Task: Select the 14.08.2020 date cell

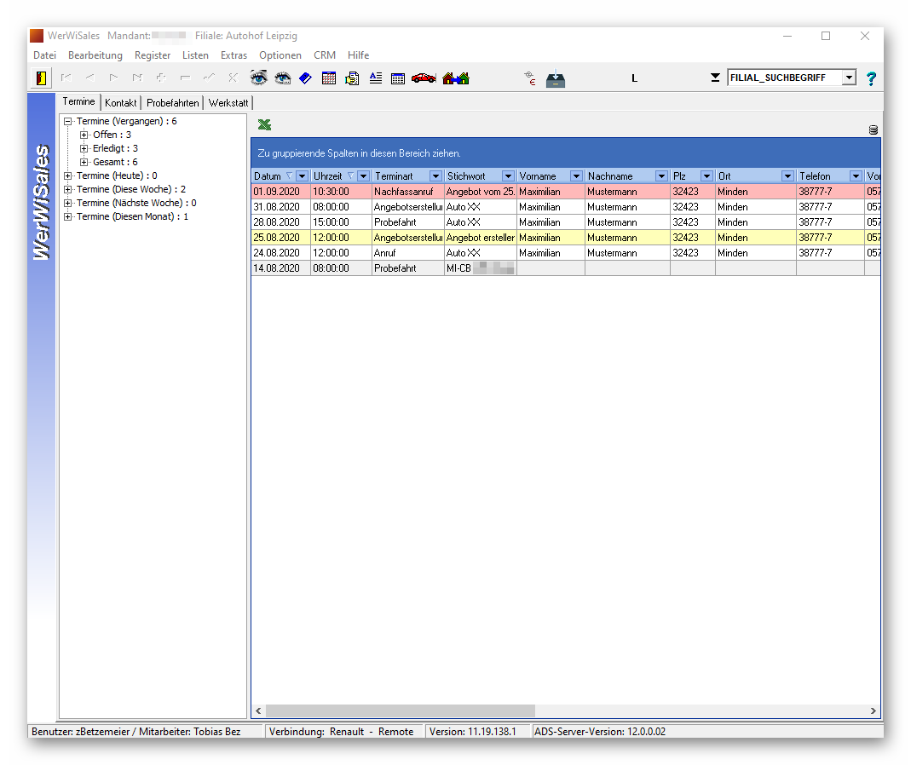Action: (281, 268)
